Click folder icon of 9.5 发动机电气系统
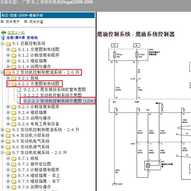Screen dimensions: 191x191 (x=8, y=141)
